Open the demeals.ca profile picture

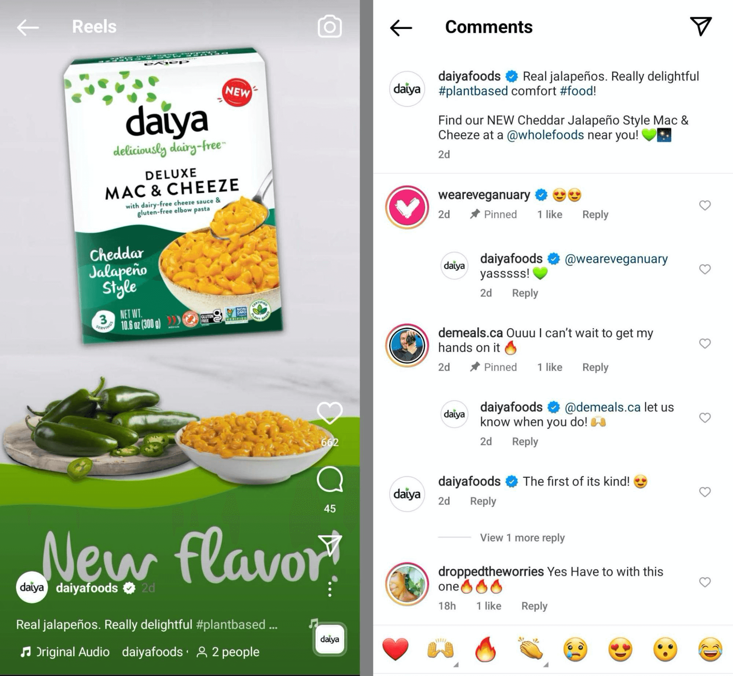coord(407,346)
